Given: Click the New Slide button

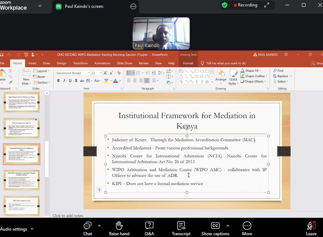Looking at the screenshot, I should 26,77.
